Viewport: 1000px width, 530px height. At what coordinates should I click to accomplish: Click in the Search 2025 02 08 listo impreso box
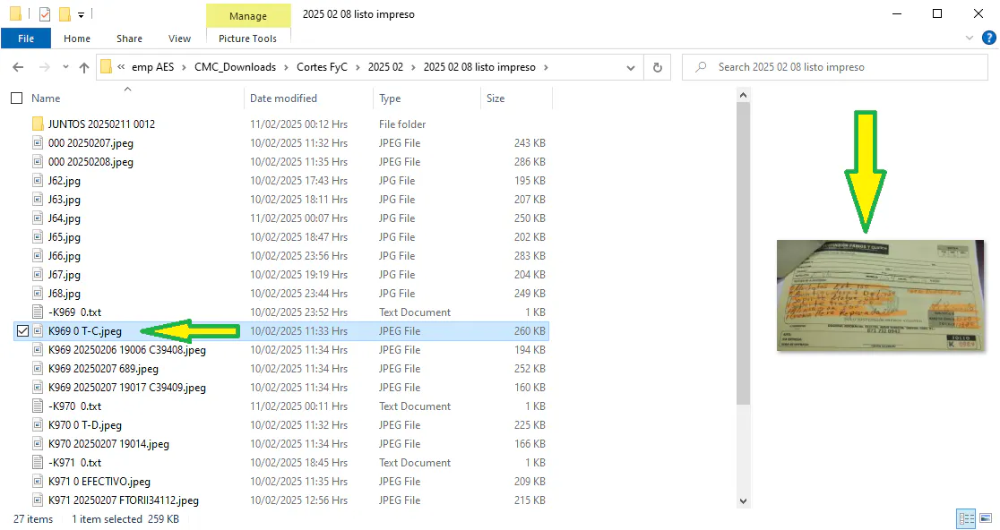(835, 67)
